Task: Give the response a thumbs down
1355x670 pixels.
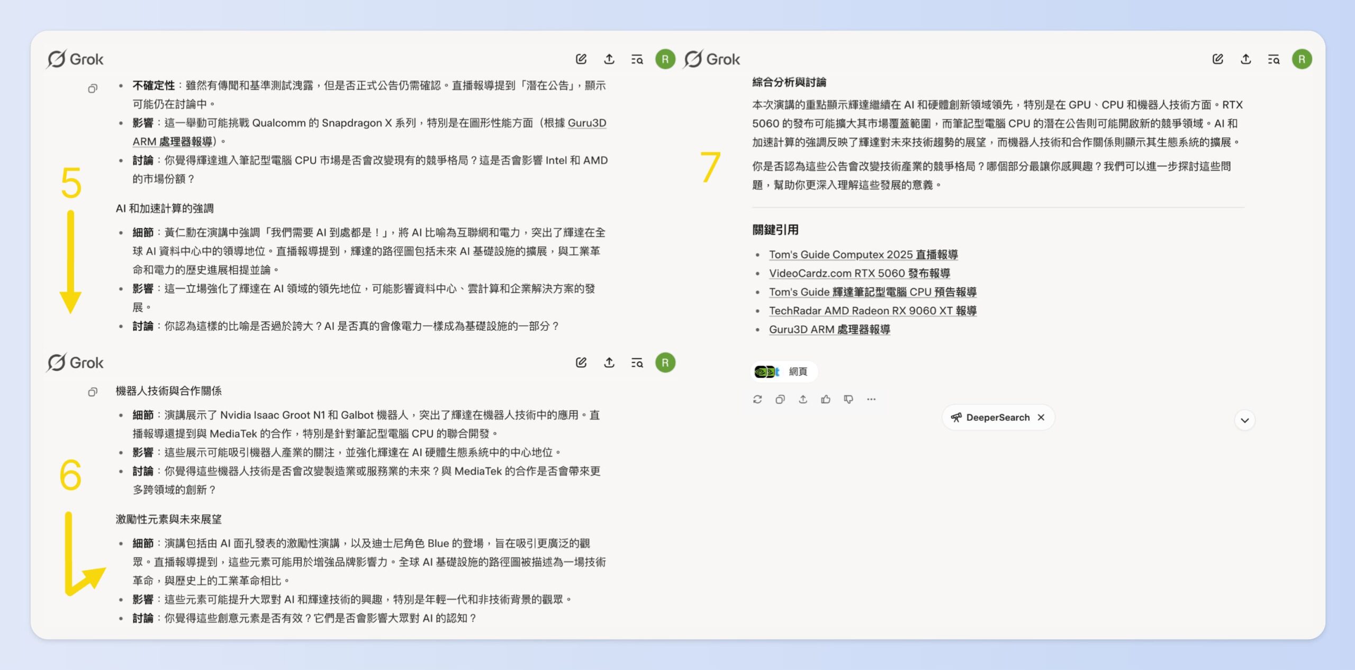Action: [848, 400]
